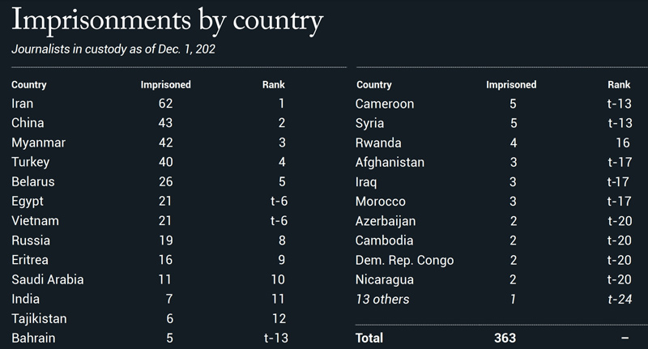This screenshot has width=648, height=349.
Task: Click the Eritrea country name
Action: pyautogui.click(x=30, y=260)
